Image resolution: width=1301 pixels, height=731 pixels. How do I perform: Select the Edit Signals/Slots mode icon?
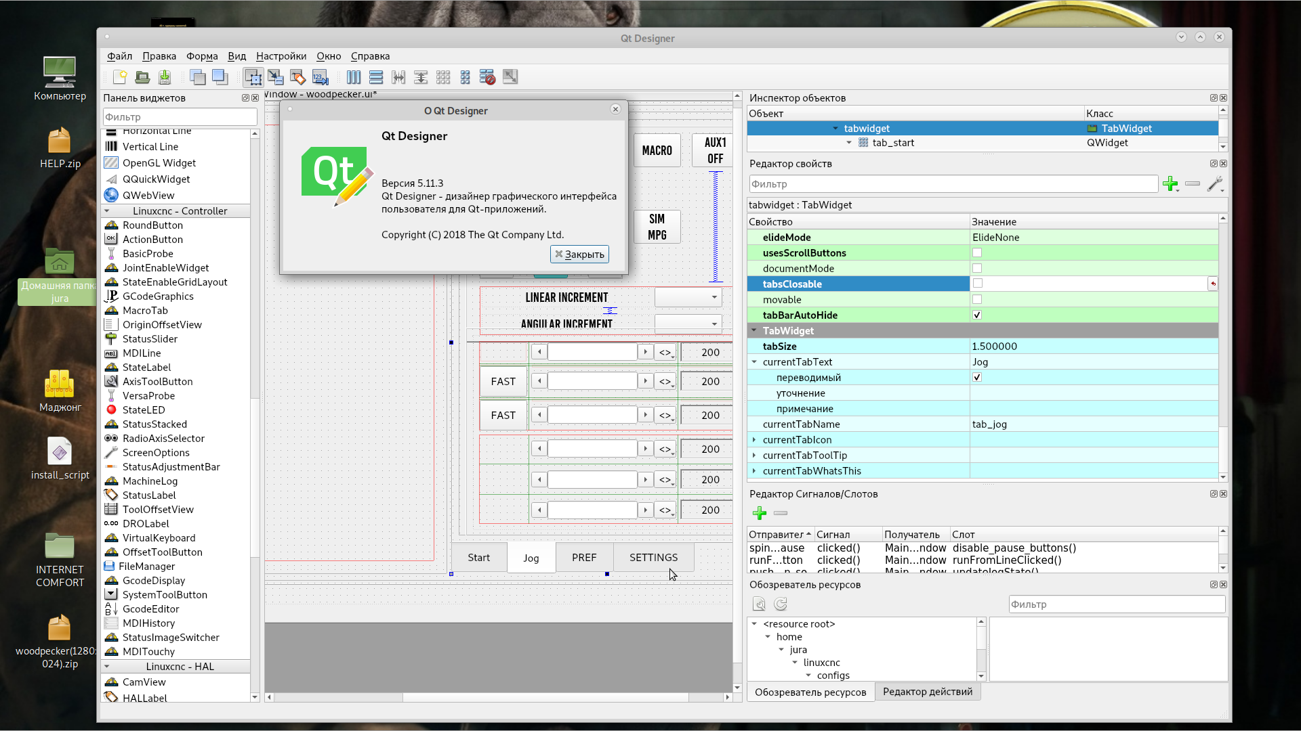pyautogui.click(x=276, y=77)
